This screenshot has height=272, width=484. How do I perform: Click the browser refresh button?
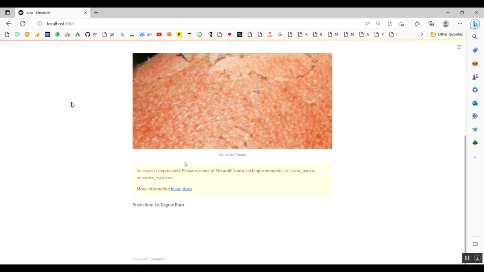(23, 24)
